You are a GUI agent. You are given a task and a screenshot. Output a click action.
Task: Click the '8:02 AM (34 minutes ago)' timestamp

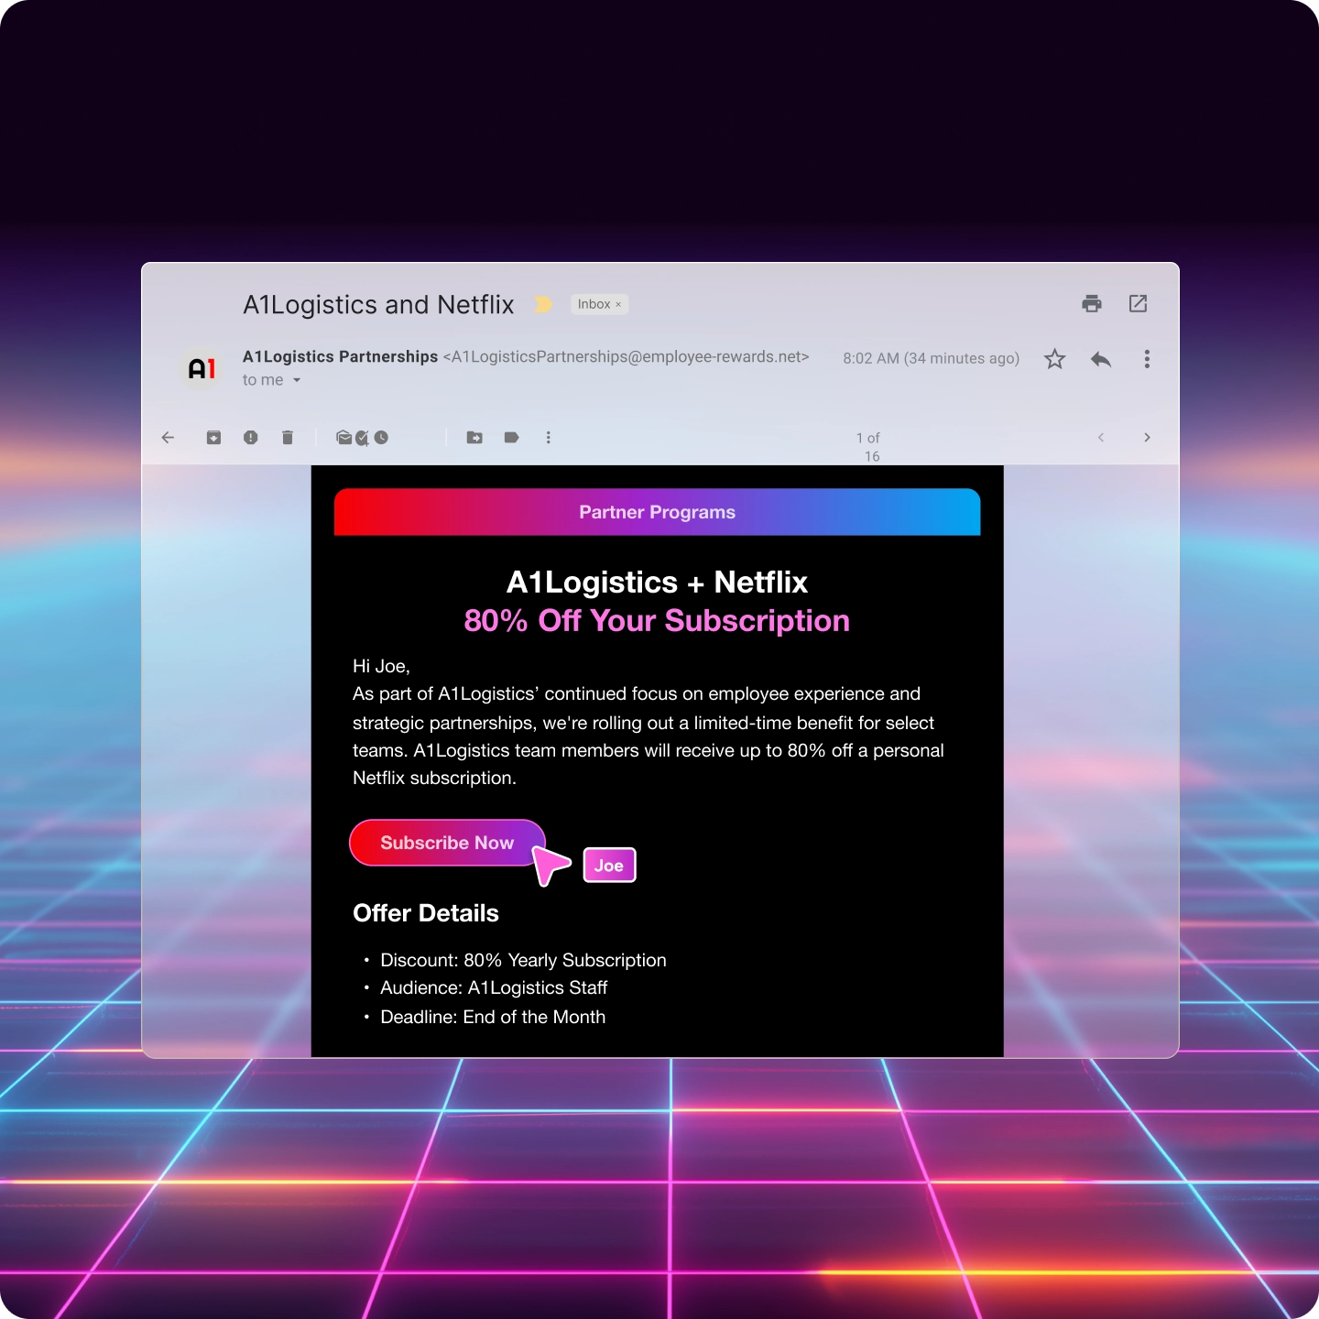point(932,358)
